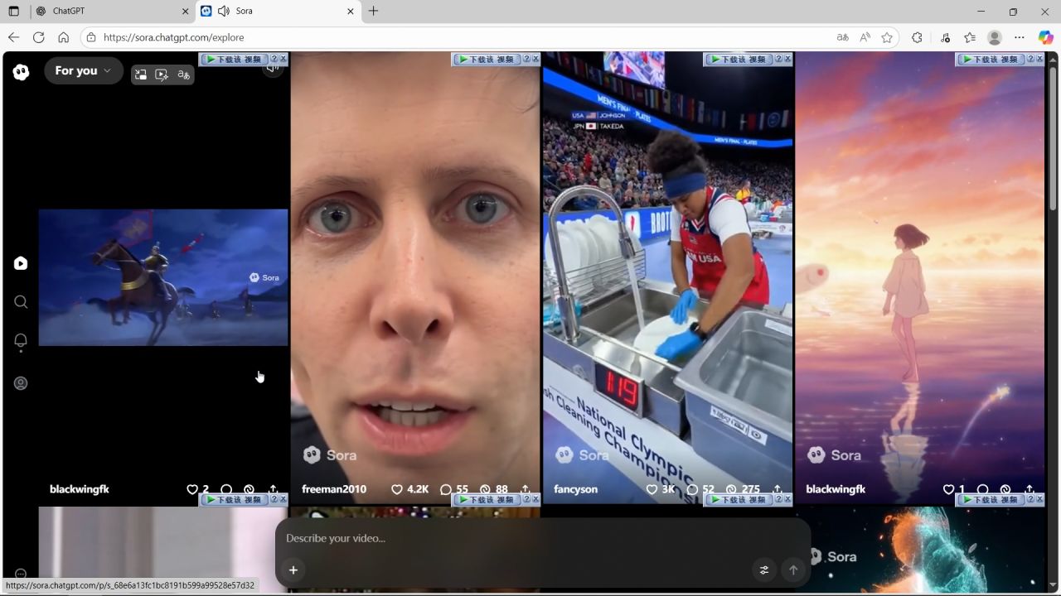Open the favorites list
1061x596 pixels.
pos(970,37)
